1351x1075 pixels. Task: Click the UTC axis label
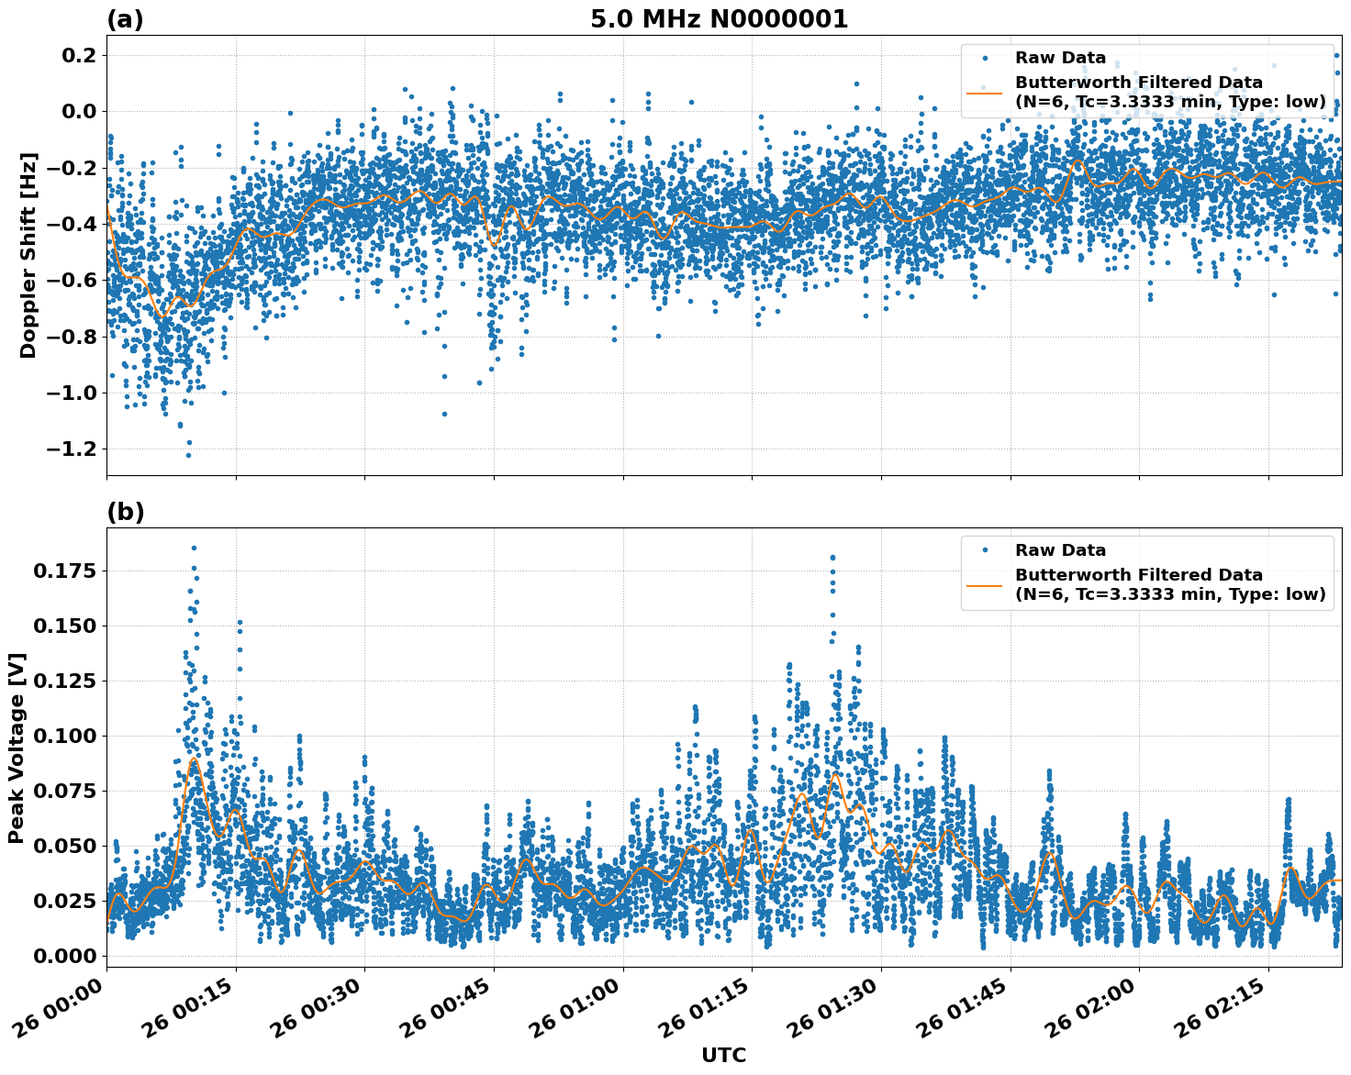723,1056
